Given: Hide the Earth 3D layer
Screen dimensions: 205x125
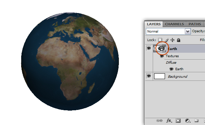Looking at the screenshot, I should [x=149, y=48].
